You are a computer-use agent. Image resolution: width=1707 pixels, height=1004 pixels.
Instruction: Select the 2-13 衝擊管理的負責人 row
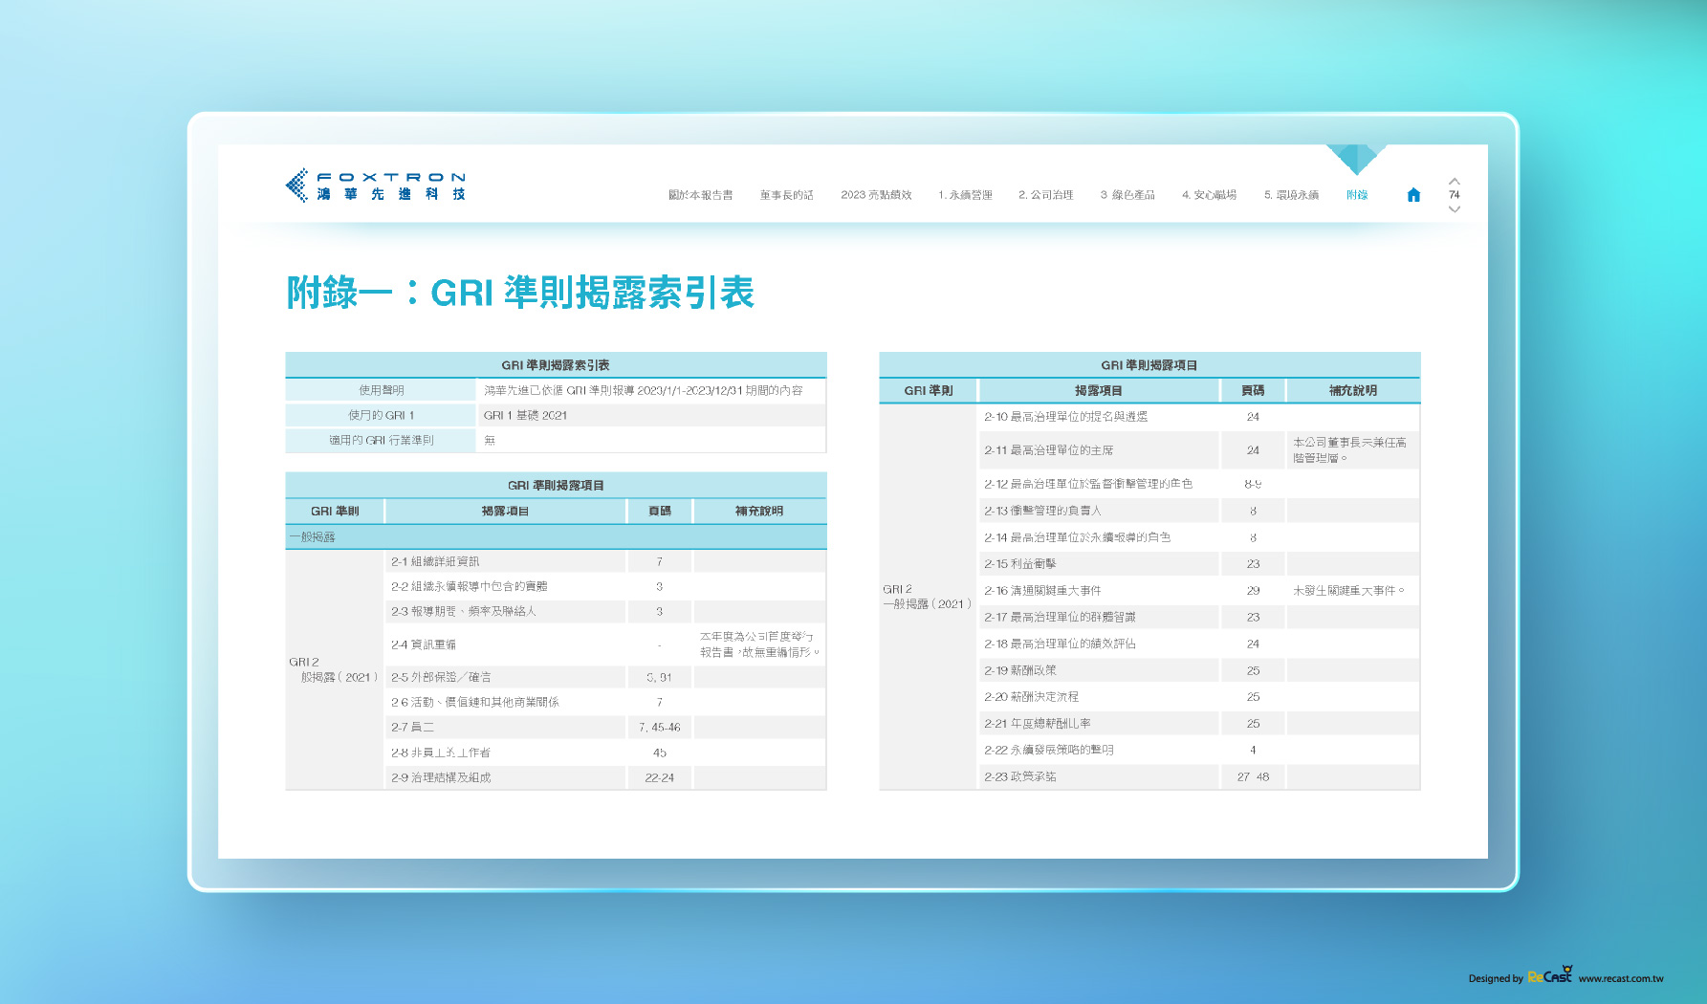(x=1199, y=511)
